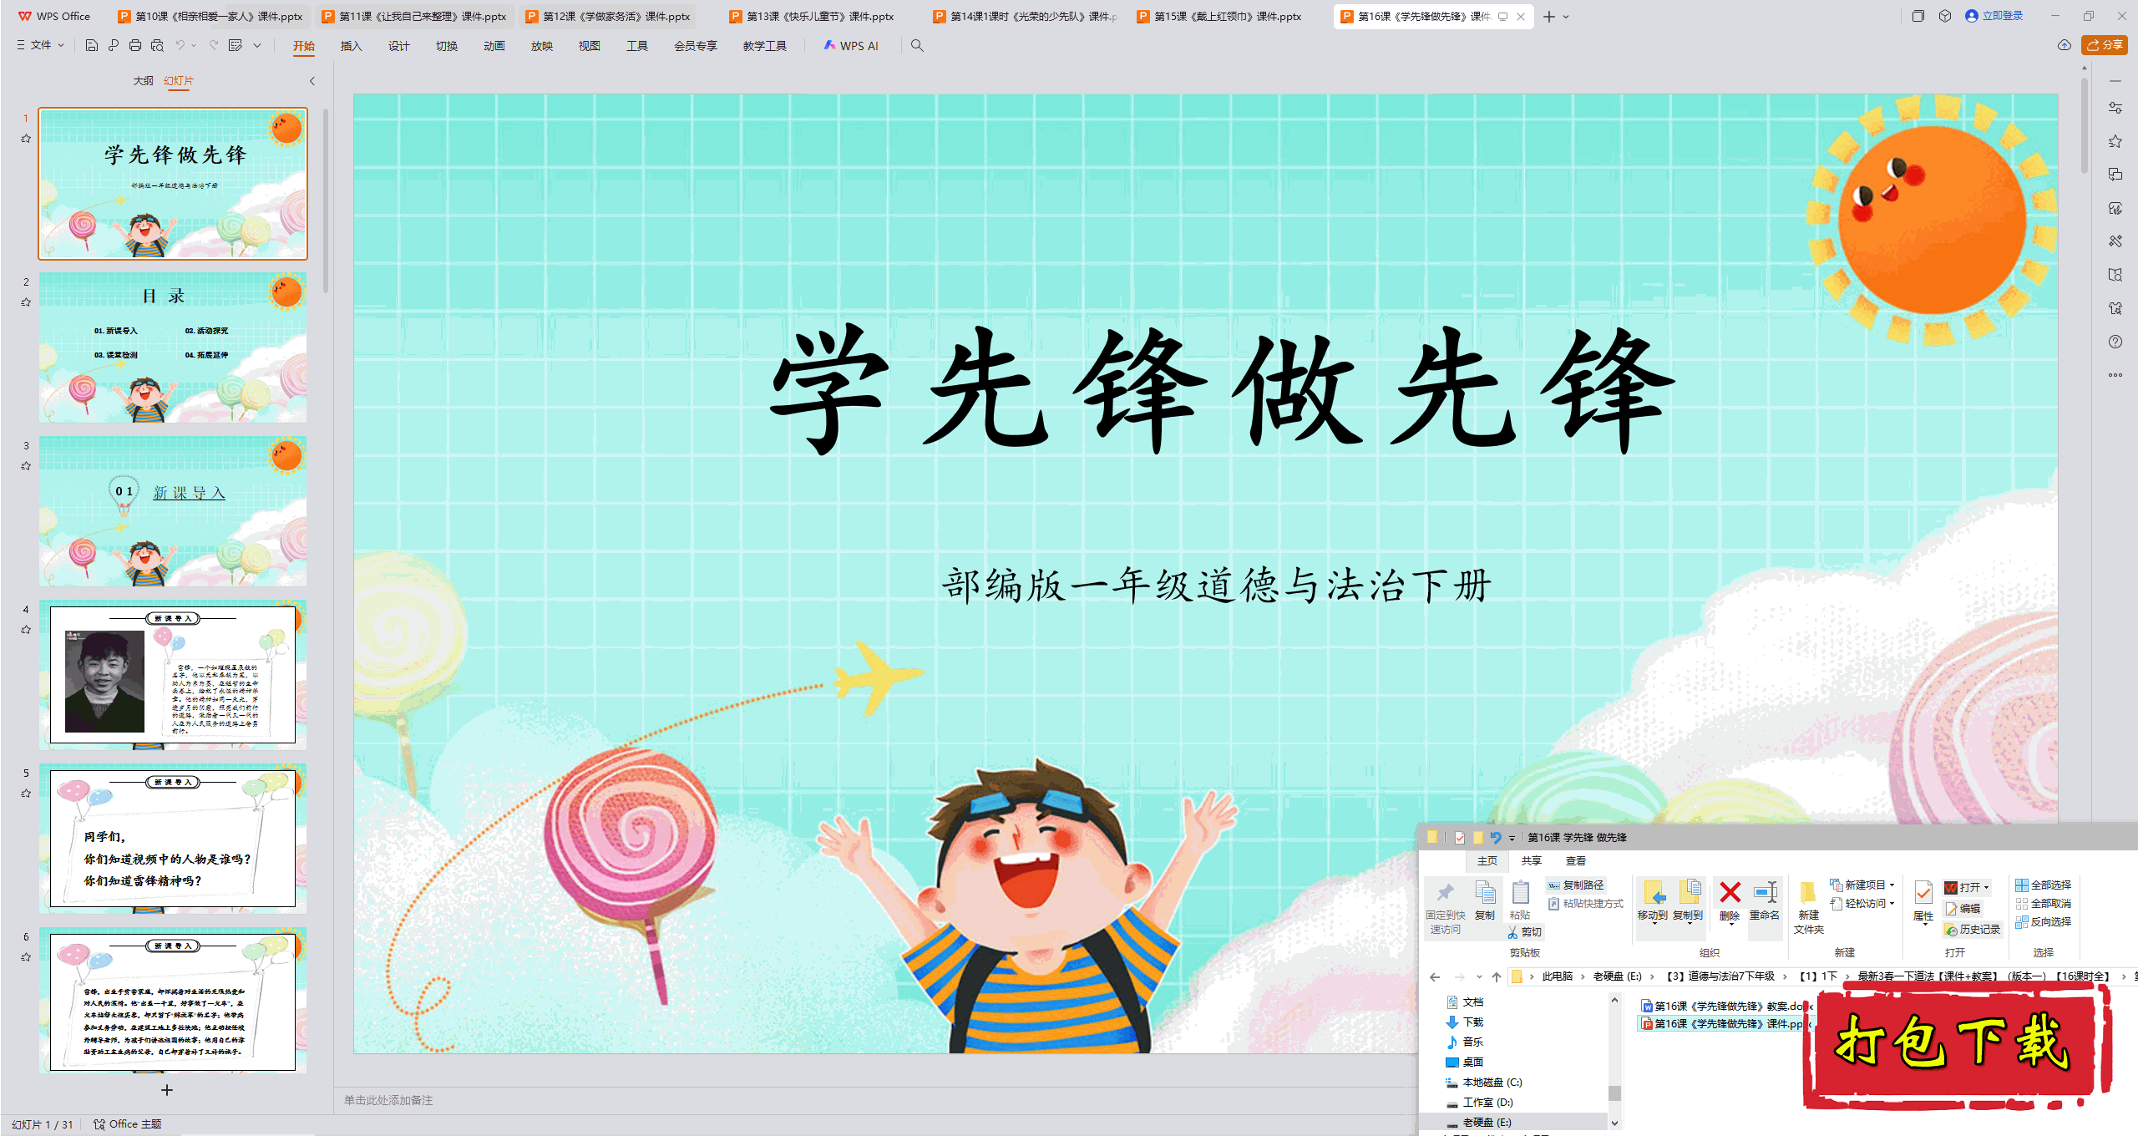Click the book search icon in the right sidebar

[x=2115, y=275]
